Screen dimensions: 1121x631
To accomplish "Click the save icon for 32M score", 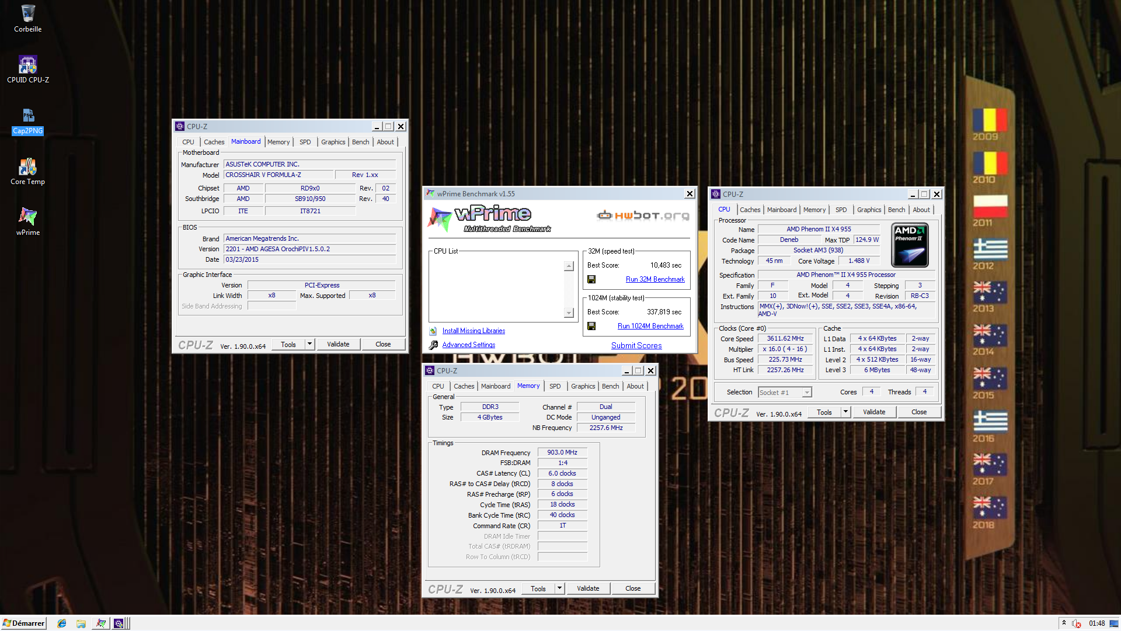I will point(591,279).
